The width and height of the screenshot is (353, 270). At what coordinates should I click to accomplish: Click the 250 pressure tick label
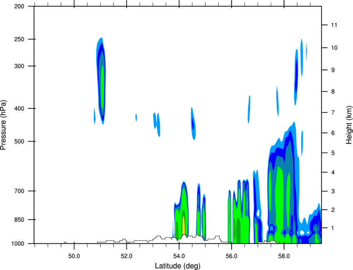pos(19,39)
